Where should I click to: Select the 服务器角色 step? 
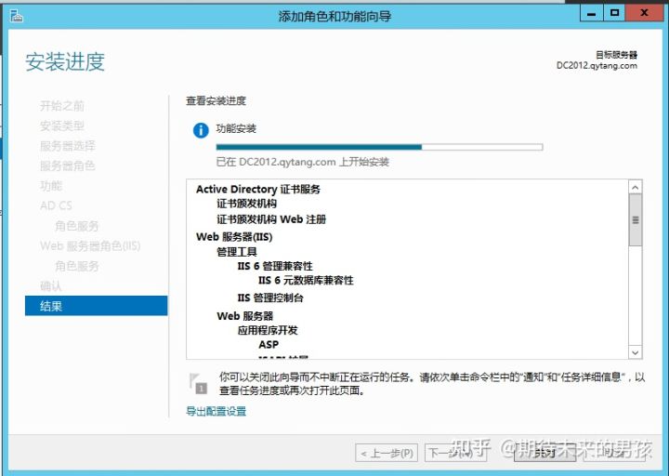(x=68, y=165)
